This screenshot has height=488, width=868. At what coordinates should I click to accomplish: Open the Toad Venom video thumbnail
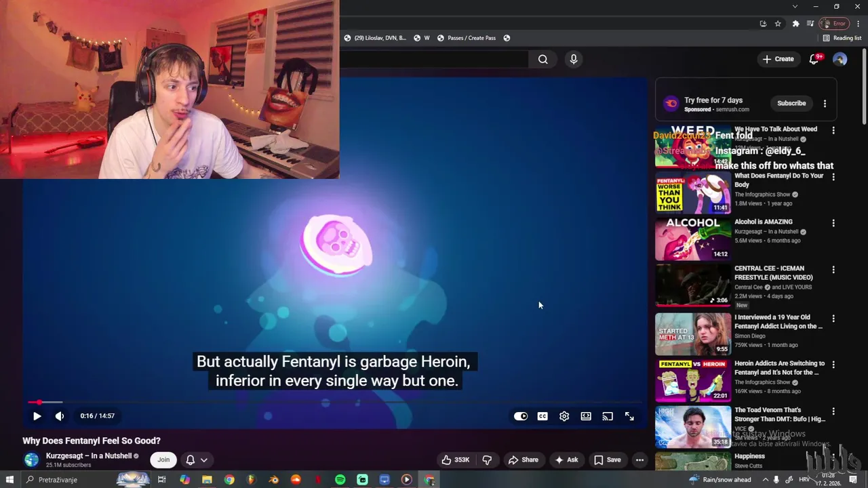(693, 427)
